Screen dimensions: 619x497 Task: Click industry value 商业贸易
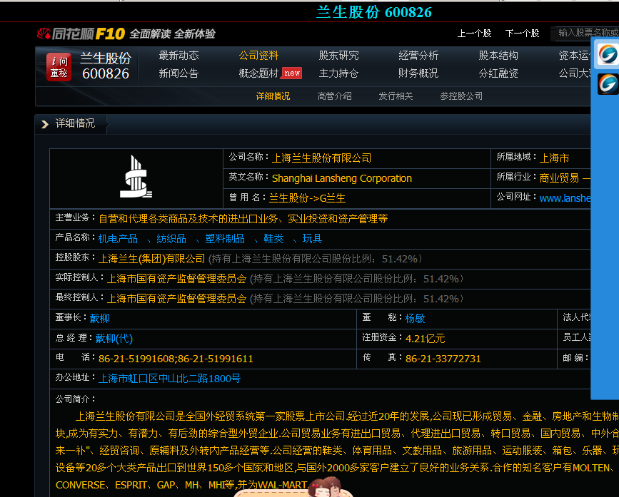pos(559,178)
